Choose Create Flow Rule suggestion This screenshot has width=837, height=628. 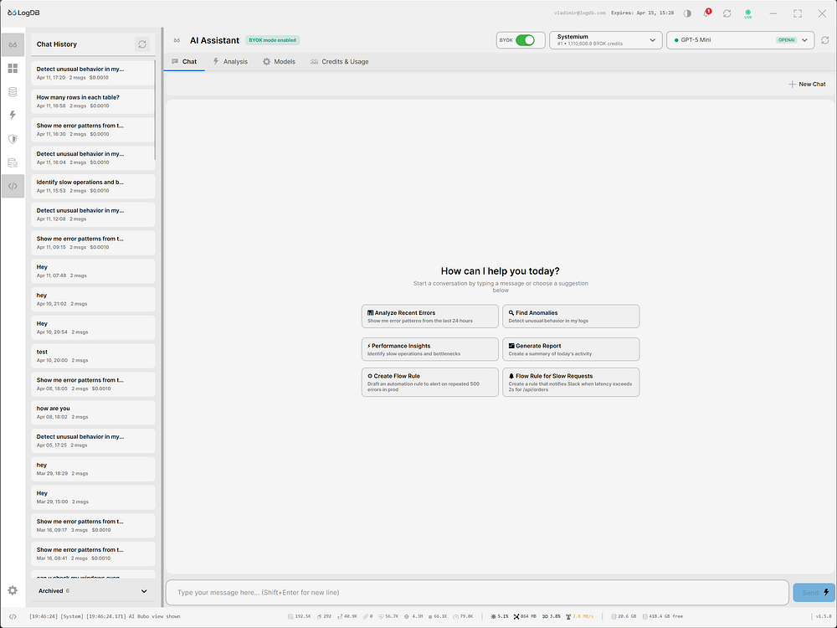[429, 383]
